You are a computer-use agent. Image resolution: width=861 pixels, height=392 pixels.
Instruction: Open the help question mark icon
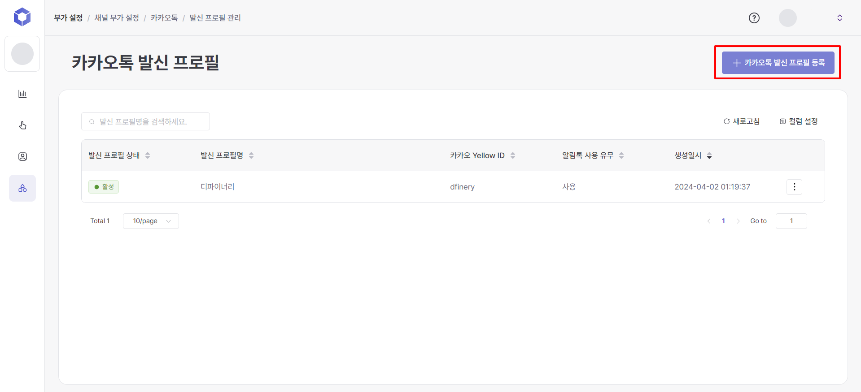(x=754, y=18)
